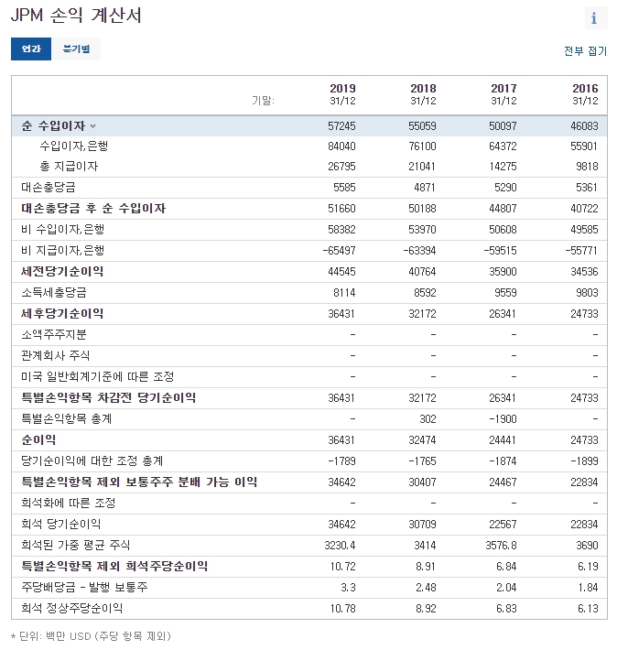Screen dimensions: 617x650
Task: Collapse the 순 수입이자 row chevron
Action: click(92, 126)
